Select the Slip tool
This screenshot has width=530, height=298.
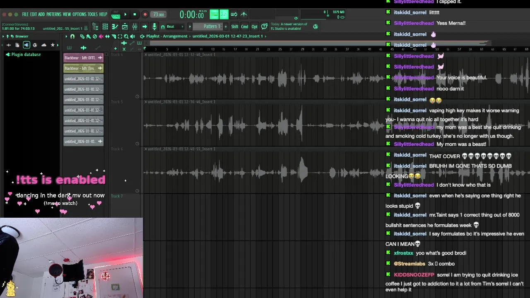(107, 36)
